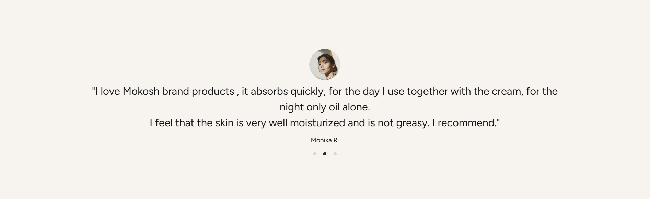Click the phrase "I feel that"

[x=172, y=123]
